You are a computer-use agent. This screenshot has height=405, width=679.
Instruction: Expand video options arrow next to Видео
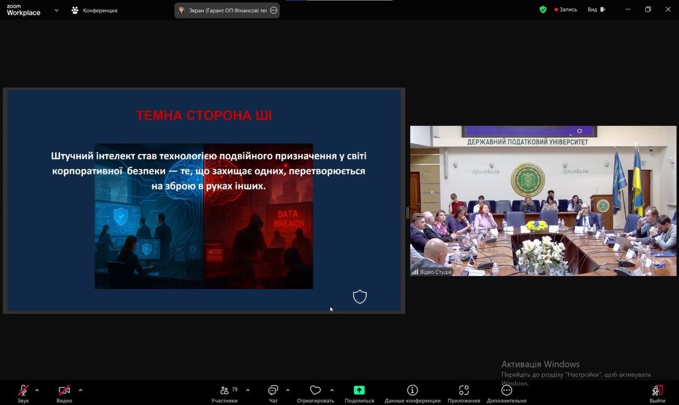coord(81,390)
